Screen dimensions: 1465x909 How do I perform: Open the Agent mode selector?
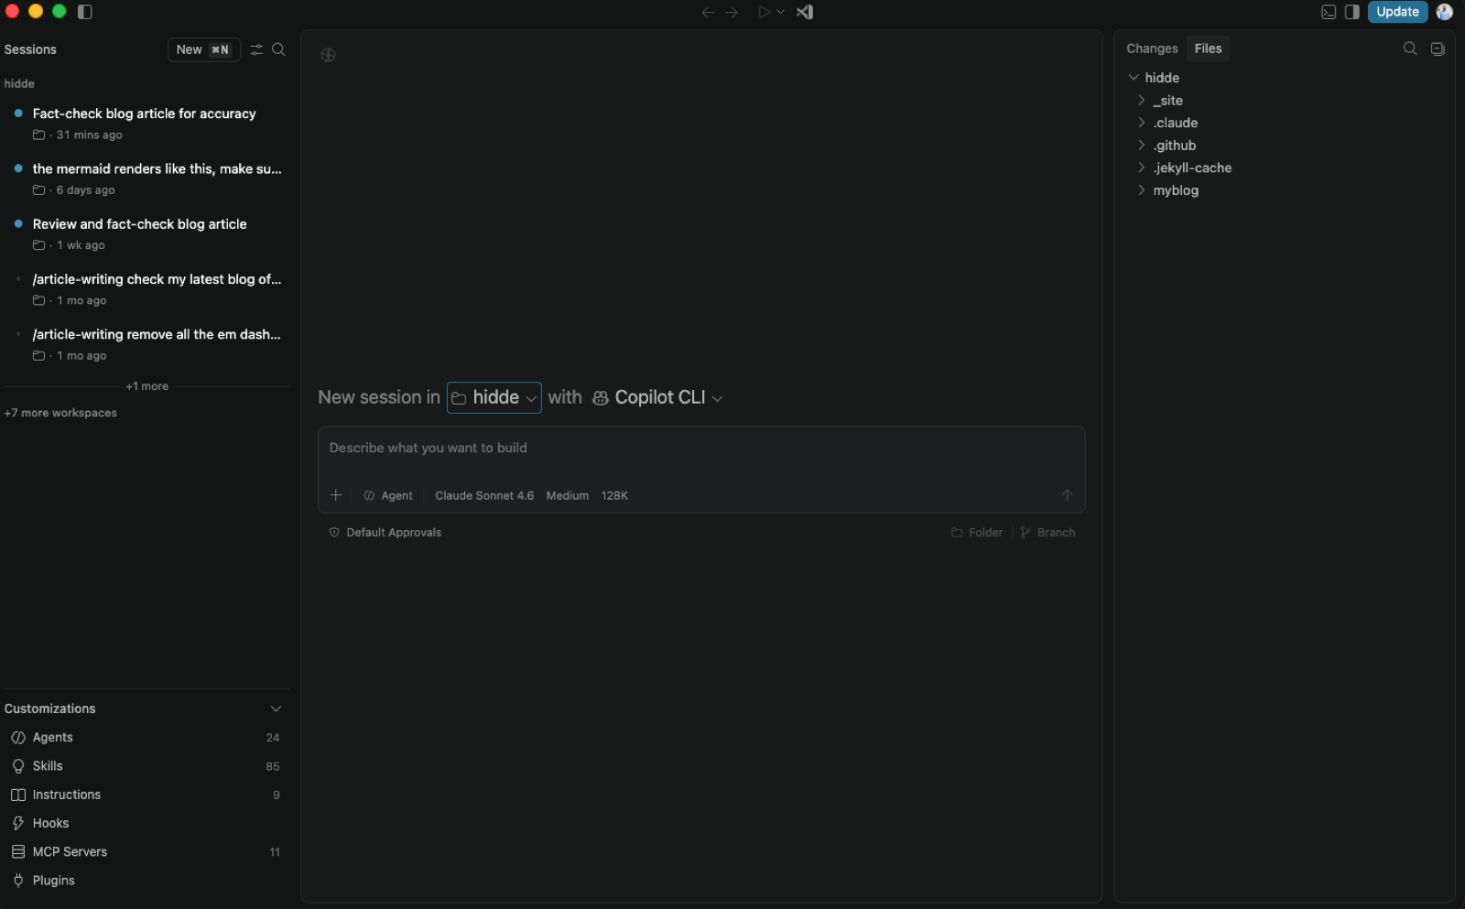(x=388, y=495)
